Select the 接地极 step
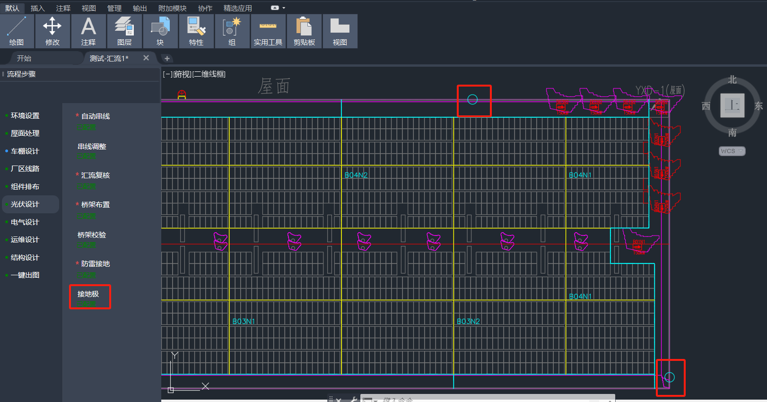 88,294
